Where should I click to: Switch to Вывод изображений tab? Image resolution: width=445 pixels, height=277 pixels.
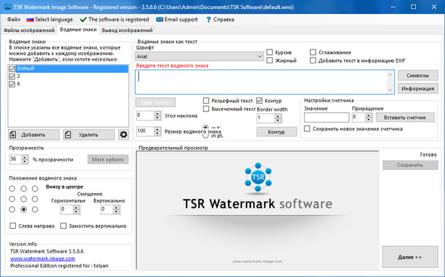point(127,30)
